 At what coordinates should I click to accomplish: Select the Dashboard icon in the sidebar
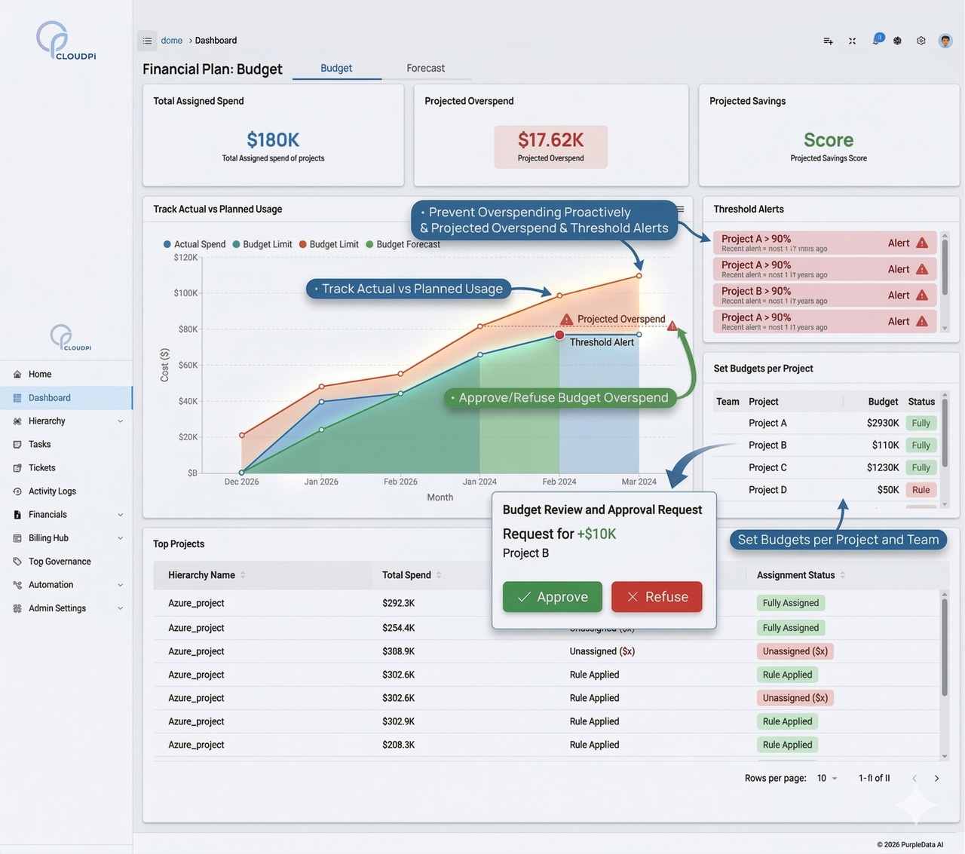pyautogui.click(x=17, y=398)
